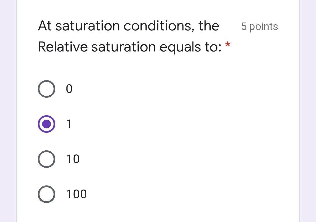The width and height of the screenshot is (316, 222).
Task: Click the option label text 0
Action: pos(69,89)
